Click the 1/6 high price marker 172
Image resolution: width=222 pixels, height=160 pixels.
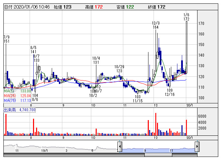point(186,19)
